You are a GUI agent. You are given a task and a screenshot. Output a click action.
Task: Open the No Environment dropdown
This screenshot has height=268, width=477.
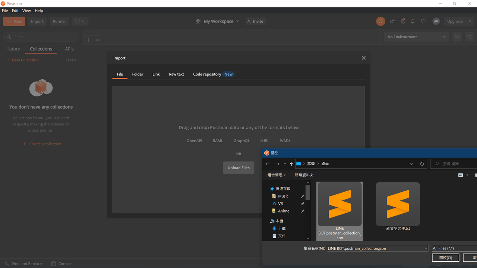[416, 37]
